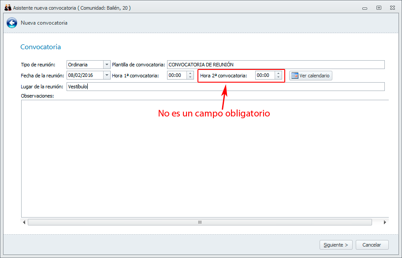The width and height of the screenshot is (402, 258).
Task: Click the Observaciones label
Action: [37, 96]
